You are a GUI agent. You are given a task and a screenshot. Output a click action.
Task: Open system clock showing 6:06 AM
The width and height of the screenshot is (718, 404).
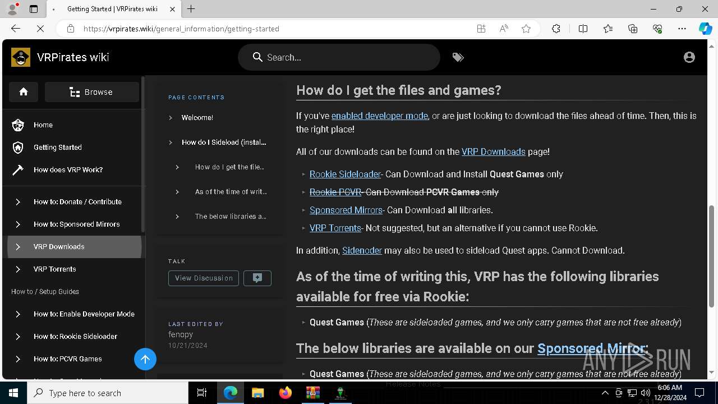671,393
